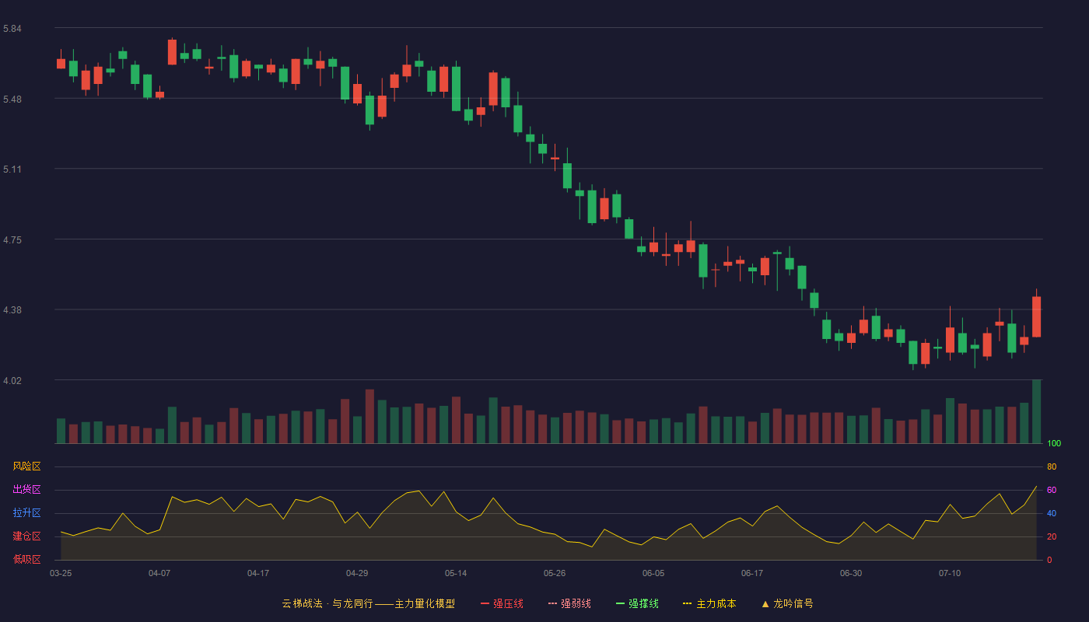Click the 04-29 date label
This screenshot has height=622, width=1089.
pos(357,573)
